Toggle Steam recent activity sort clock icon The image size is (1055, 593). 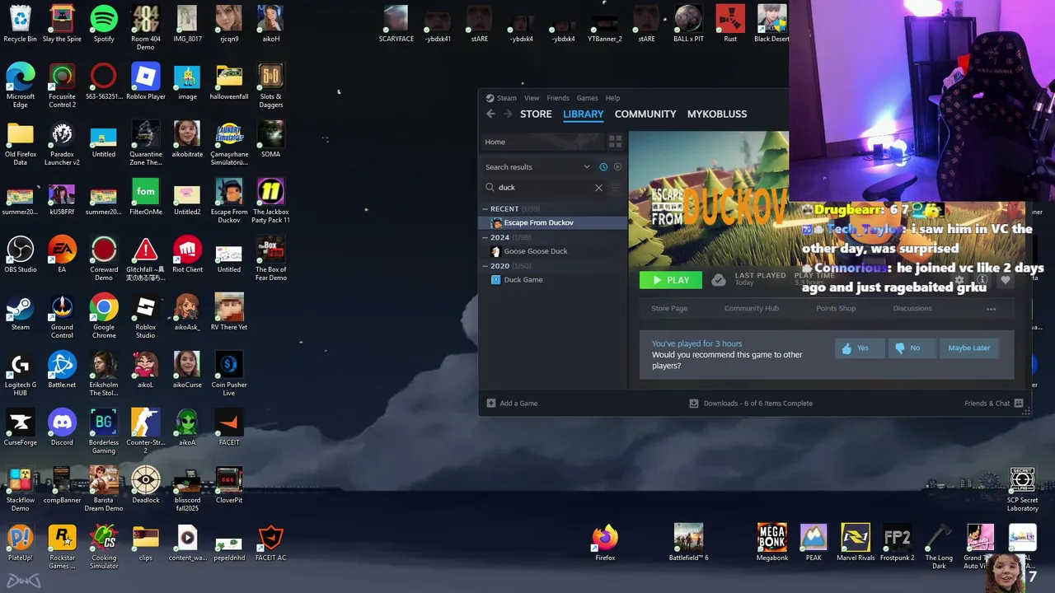(603, 166)
